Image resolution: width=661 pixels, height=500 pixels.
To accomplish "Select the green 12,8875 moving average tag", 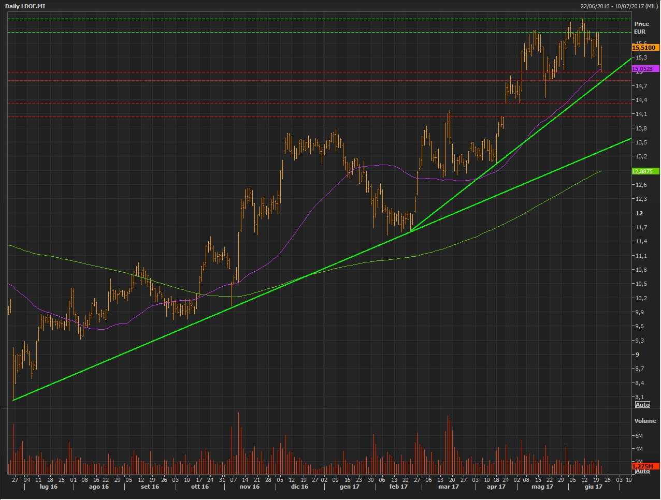I will (645, 171).
